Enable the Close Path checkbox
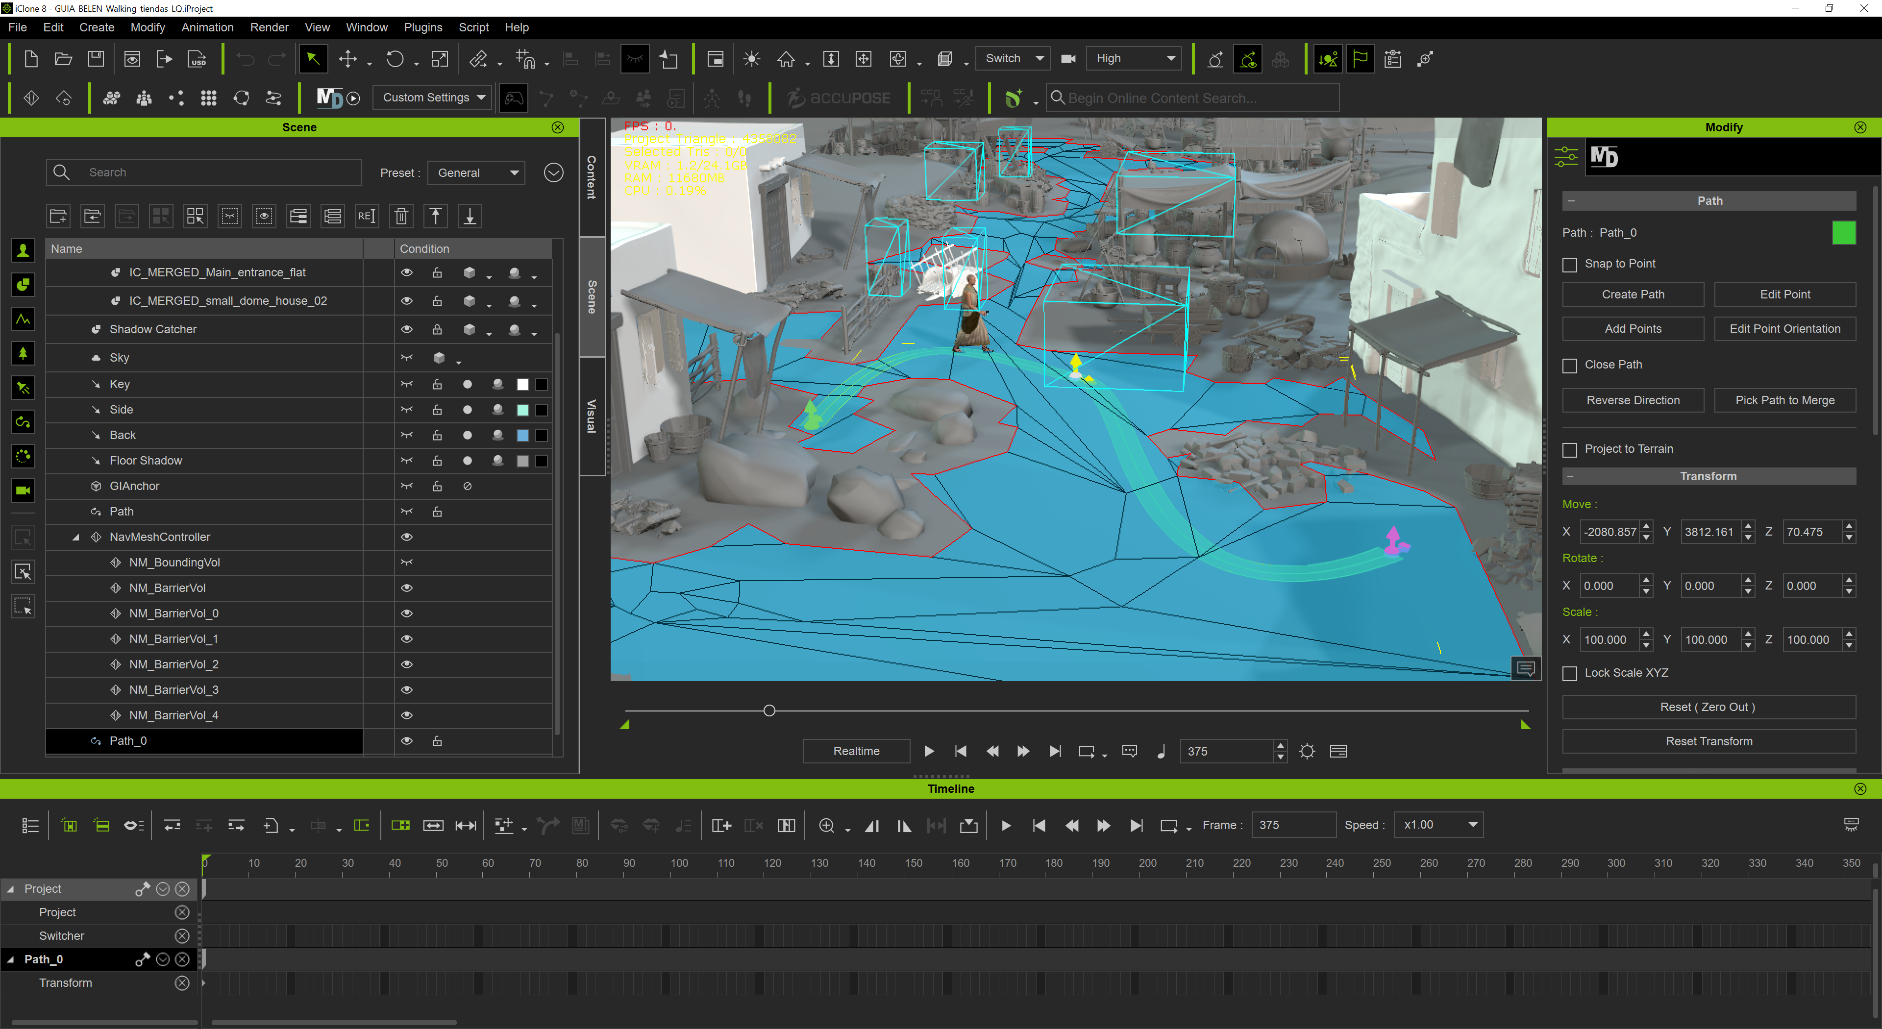1882x1029 pixels. pos(1569,365)
